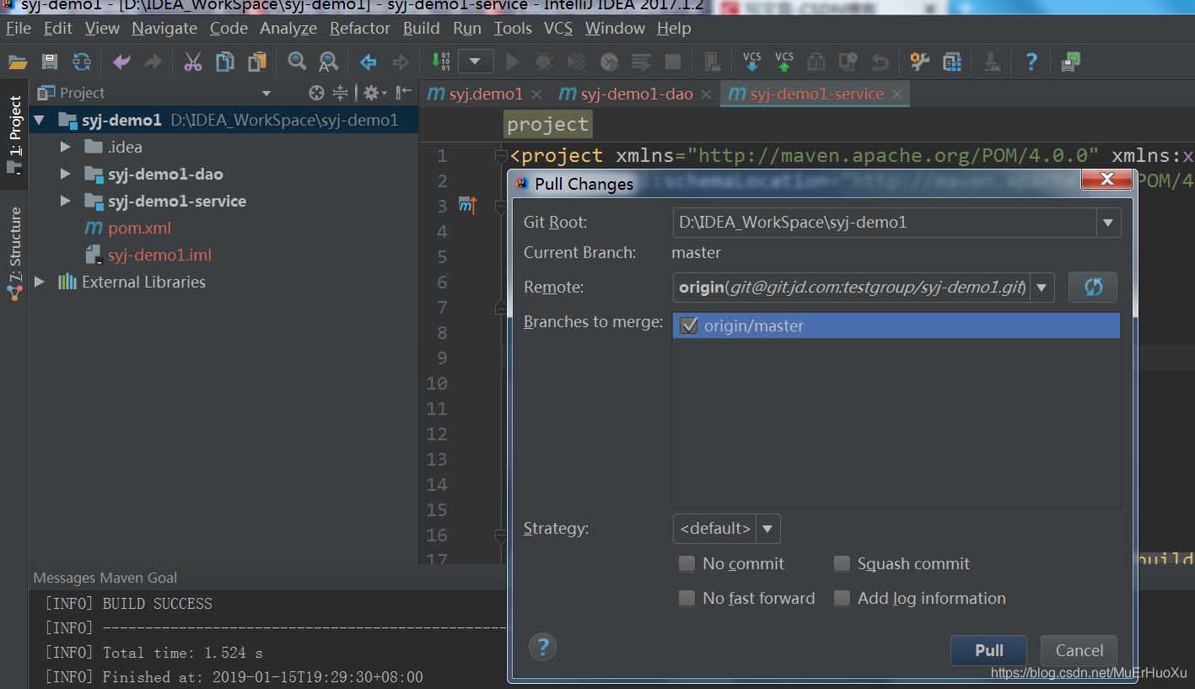Click the Open folder toolbar icon

pos(18,62)
